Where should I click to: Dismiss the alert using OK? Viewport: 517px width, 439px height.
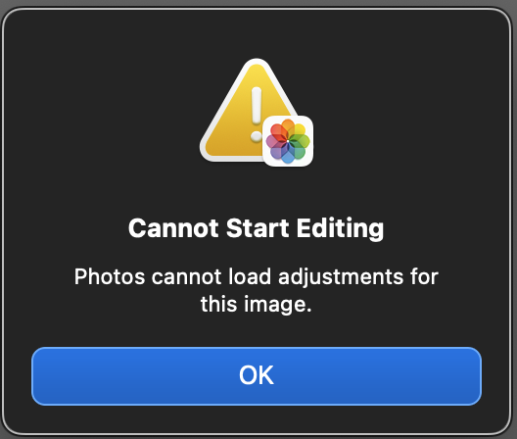257,375
